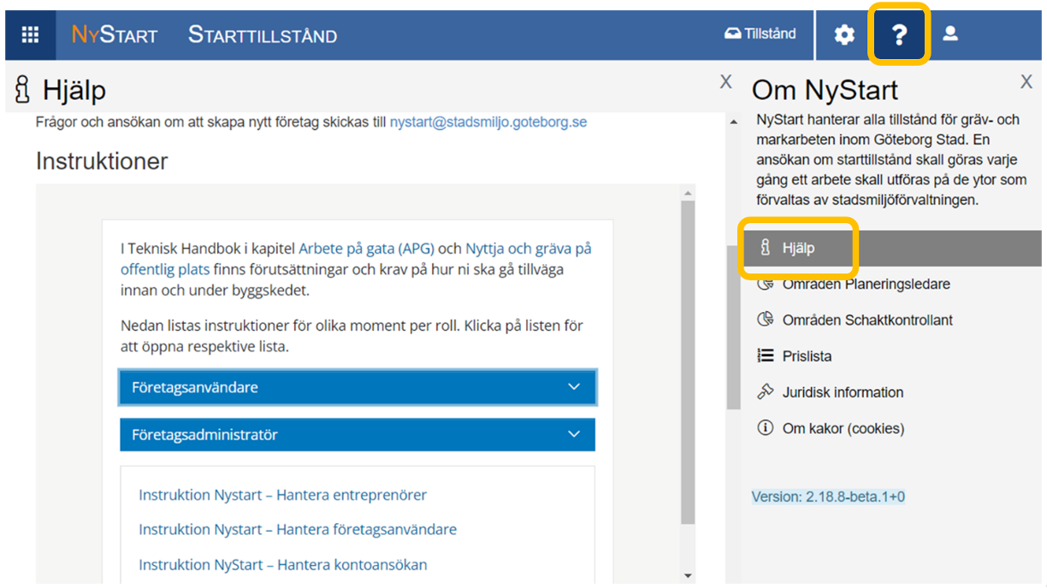
Task: Click the Områden Schaktkontrollant pie icon
Action: pyautogui.click(x=766, y=320)
